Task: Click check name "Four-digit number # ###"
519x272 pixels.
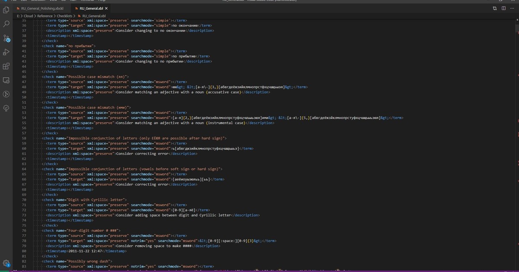Action: point(93,231)
